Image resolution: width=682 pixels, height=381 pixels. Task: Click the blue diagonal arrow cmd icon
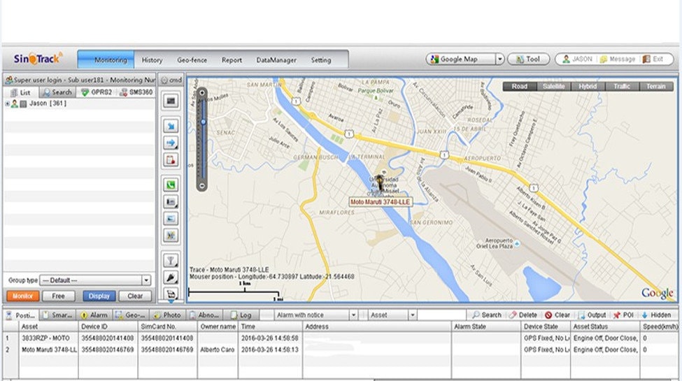(x=171, y=126)
